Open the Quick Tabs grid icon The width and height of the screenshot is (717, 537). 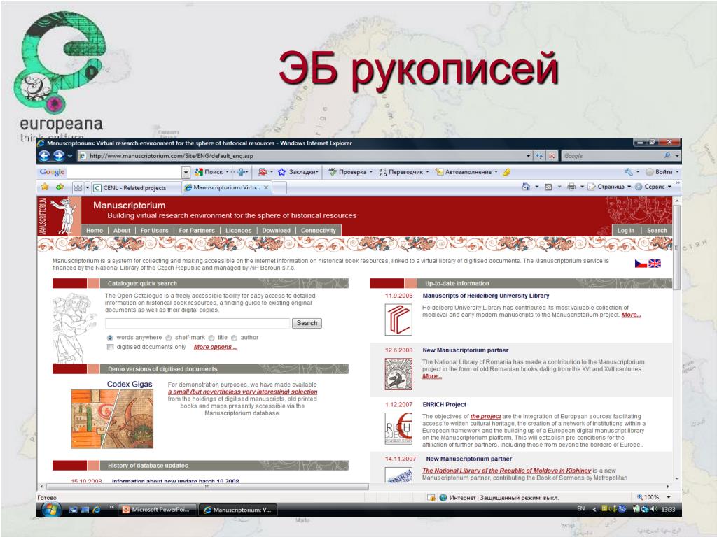pyautogui.click(x=78, y=187)
